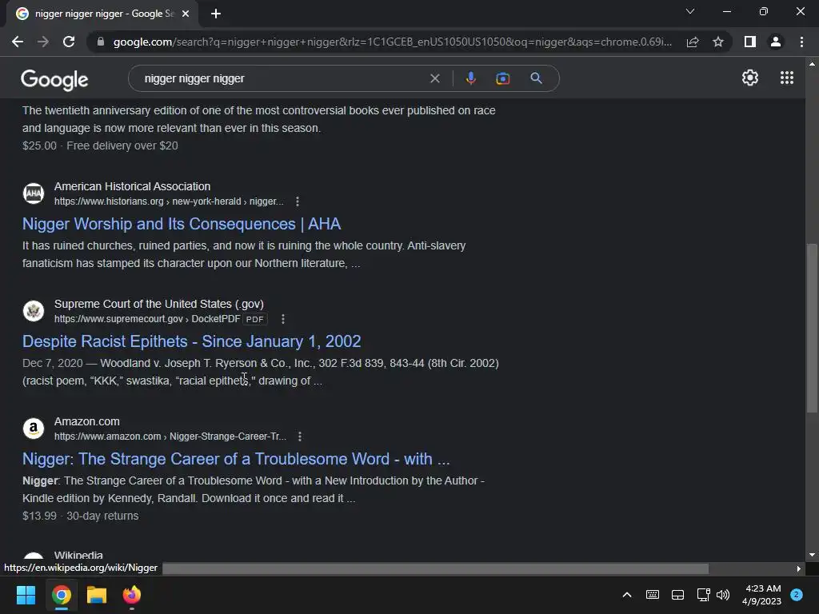Open a new browser tab
The image size is (819, 614).
216,14
